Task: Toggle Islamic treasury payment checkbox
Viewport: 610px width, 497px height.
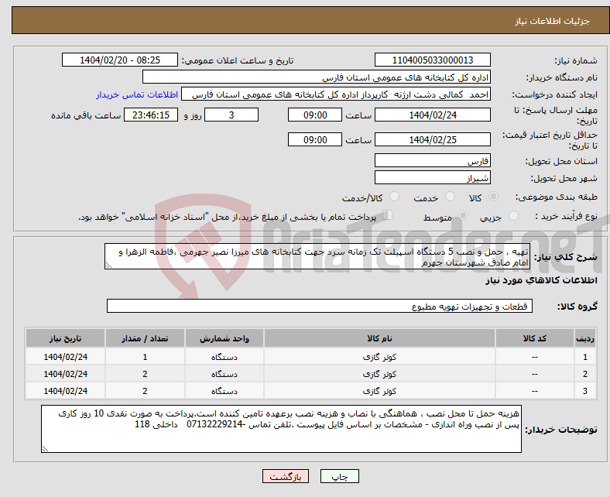Action: pos(387,215)
